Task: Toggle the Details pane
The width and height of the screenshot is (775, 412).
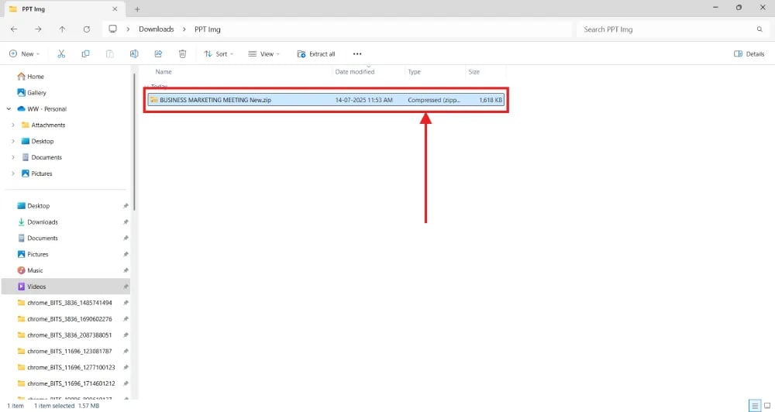Action: (749, 53)
